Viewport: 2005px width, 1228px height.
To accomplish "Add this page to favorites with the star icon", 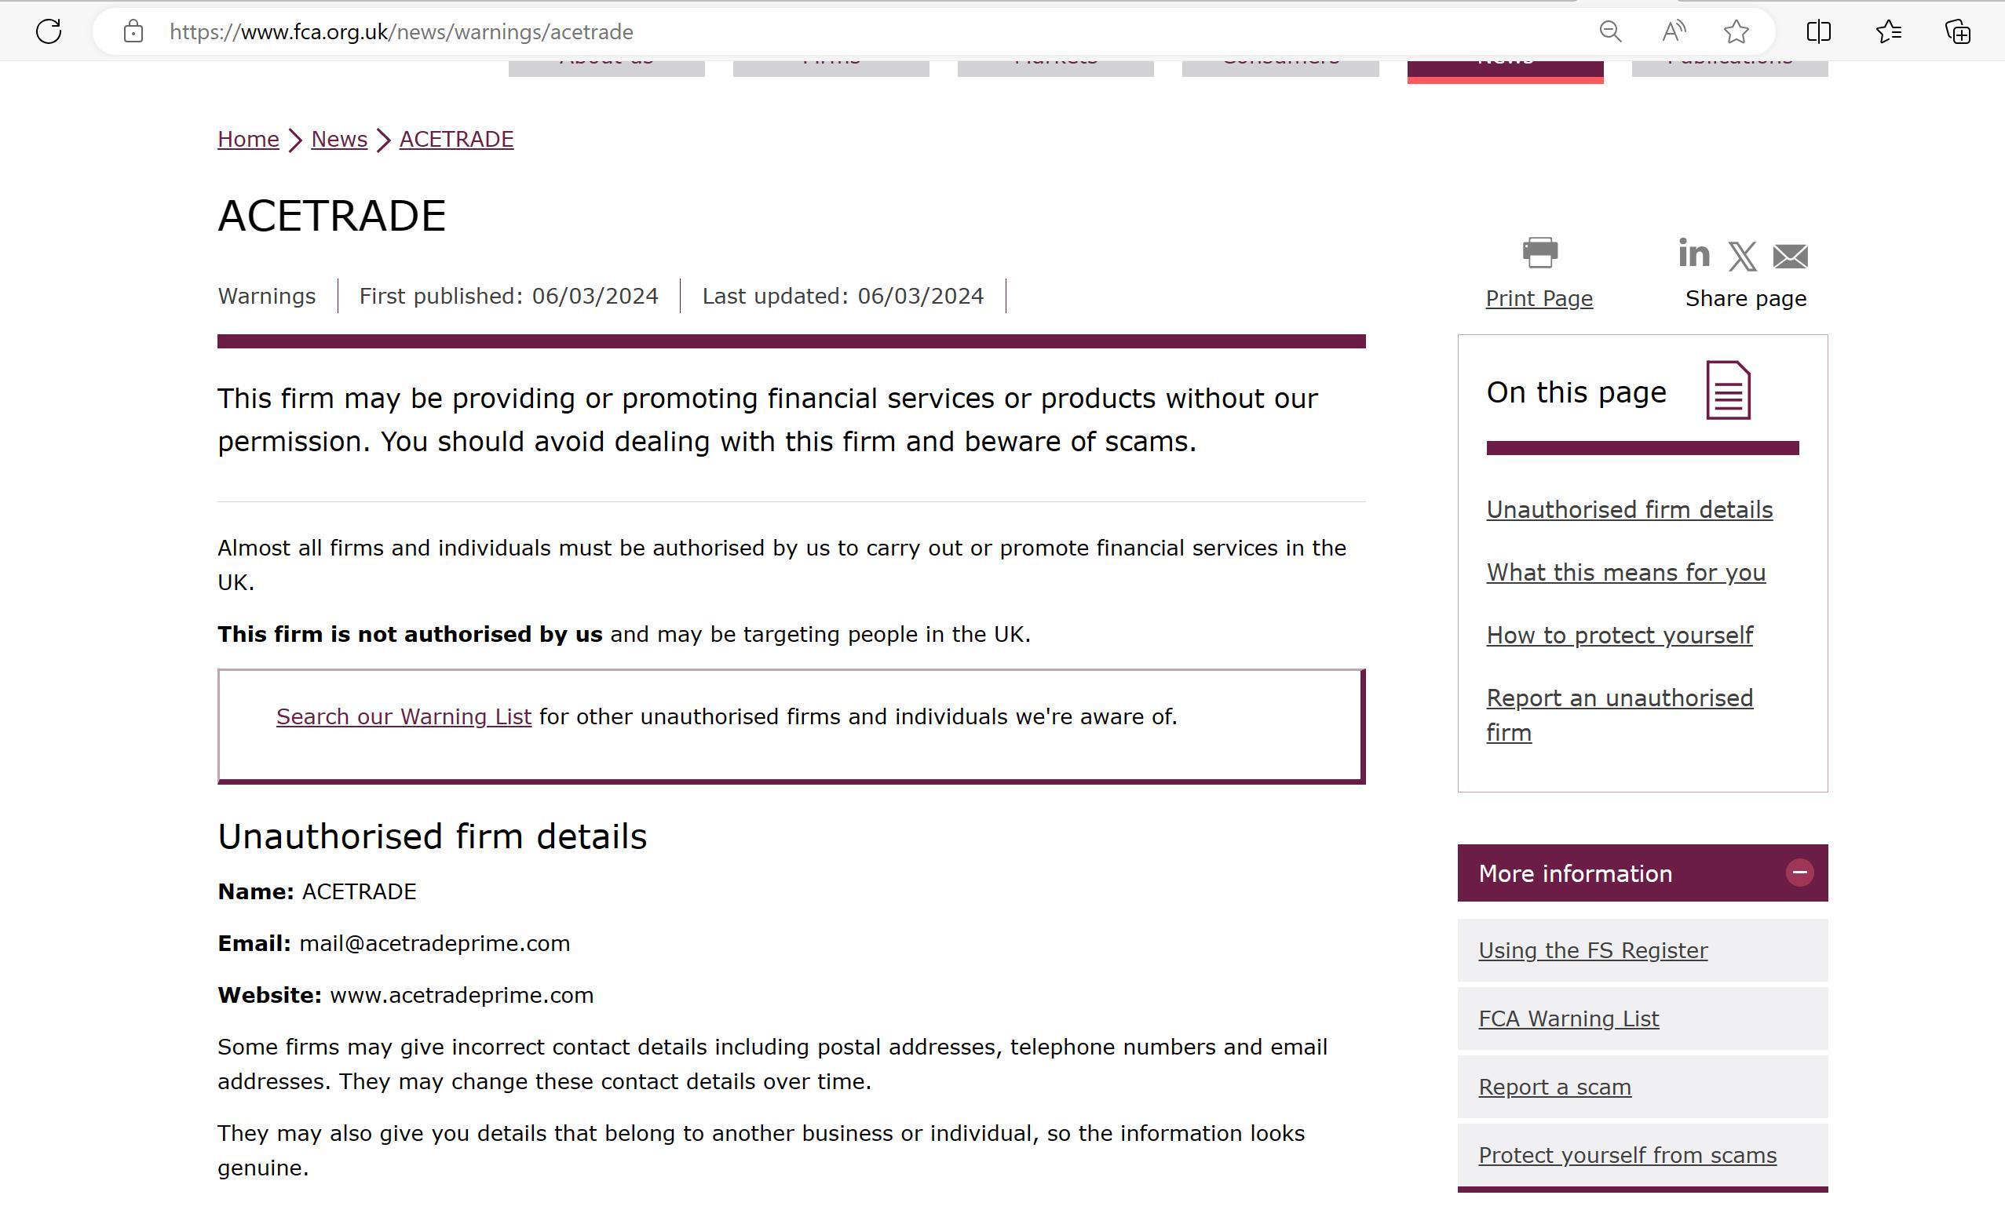I will click(x=1737, y=31).
